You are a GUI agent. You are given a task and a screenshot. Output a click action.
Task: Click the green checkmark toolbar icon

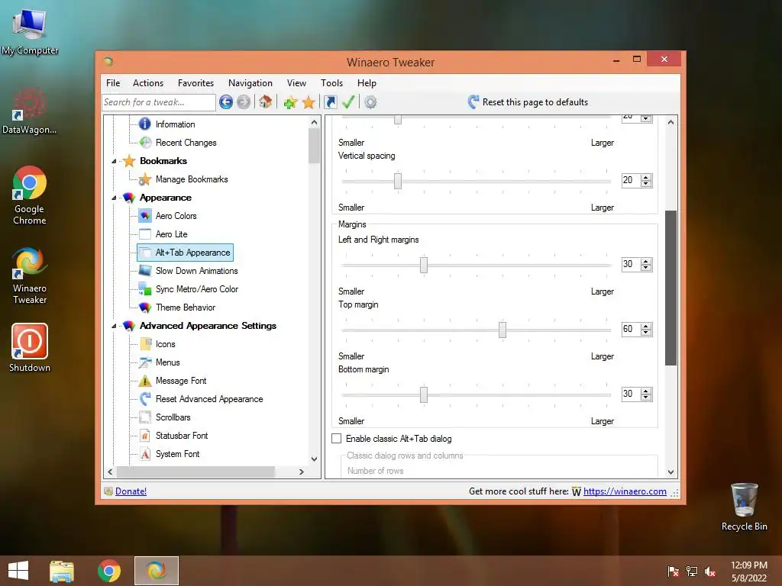tap(348, 102)
